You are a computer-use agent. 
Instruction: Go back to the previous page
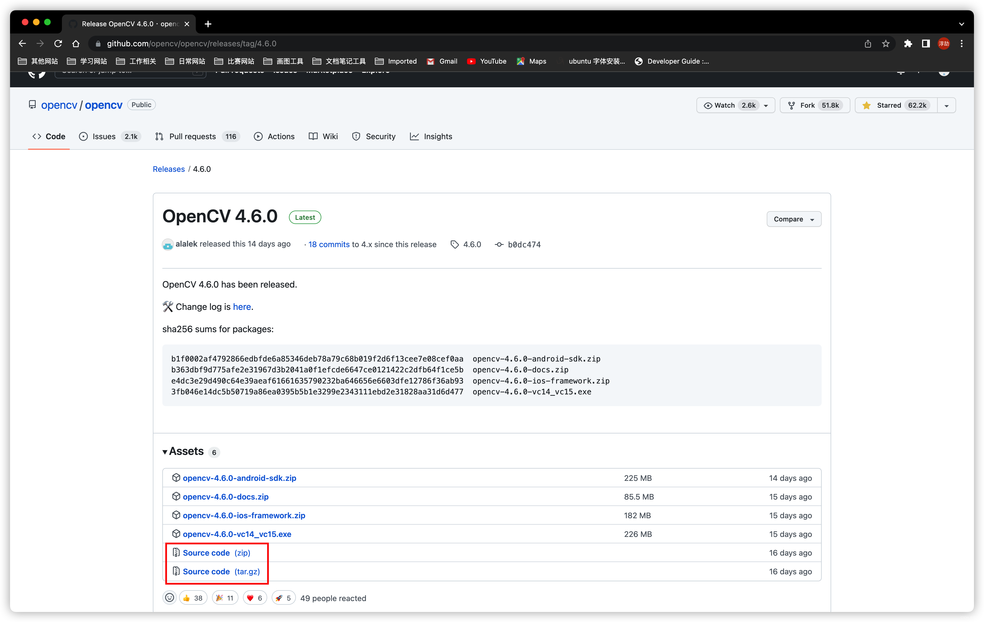point(22,44)
